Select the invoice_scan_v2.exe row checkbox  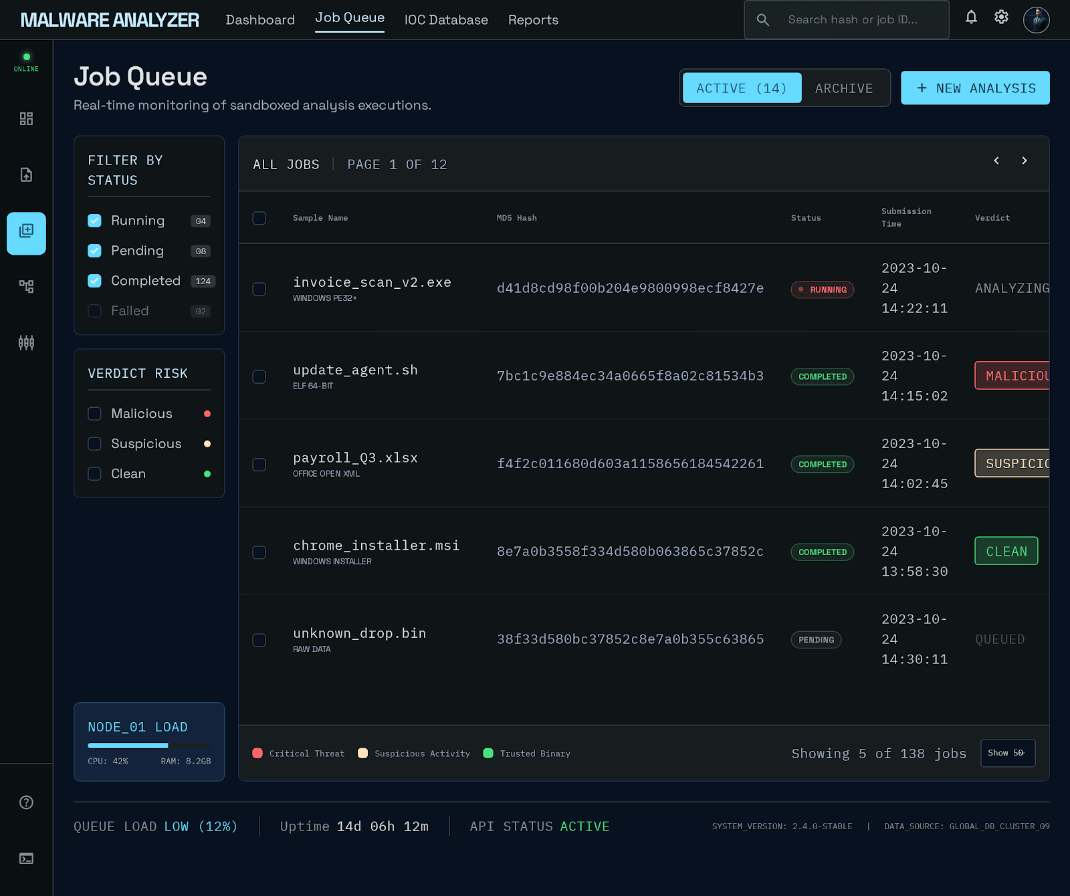(259, 289)
